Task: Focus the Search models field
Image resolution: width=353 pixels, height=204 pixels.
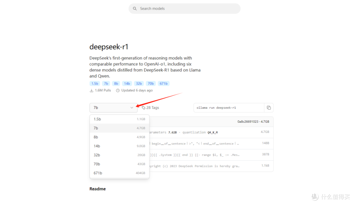Action: tap(184, 8)
